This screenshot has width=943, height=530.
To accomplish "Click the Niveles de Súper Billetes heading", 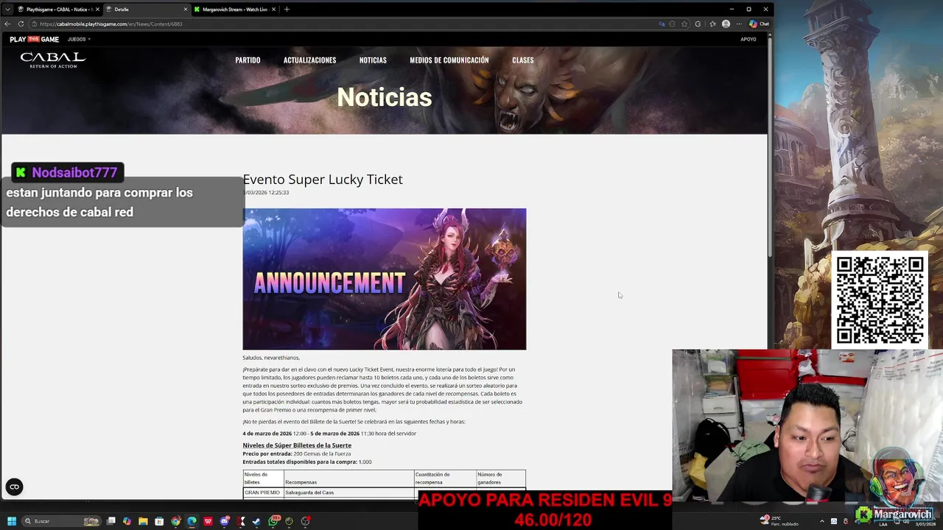I will click(297, 445).
